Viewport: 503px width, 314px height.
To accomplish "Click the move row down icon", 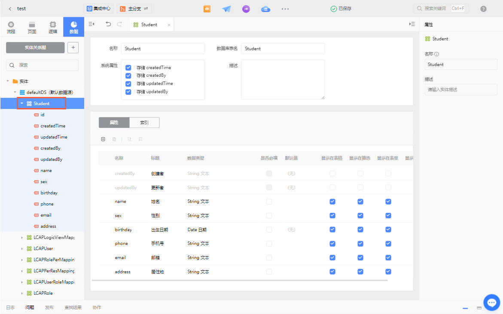I will (x=140, y=139).
